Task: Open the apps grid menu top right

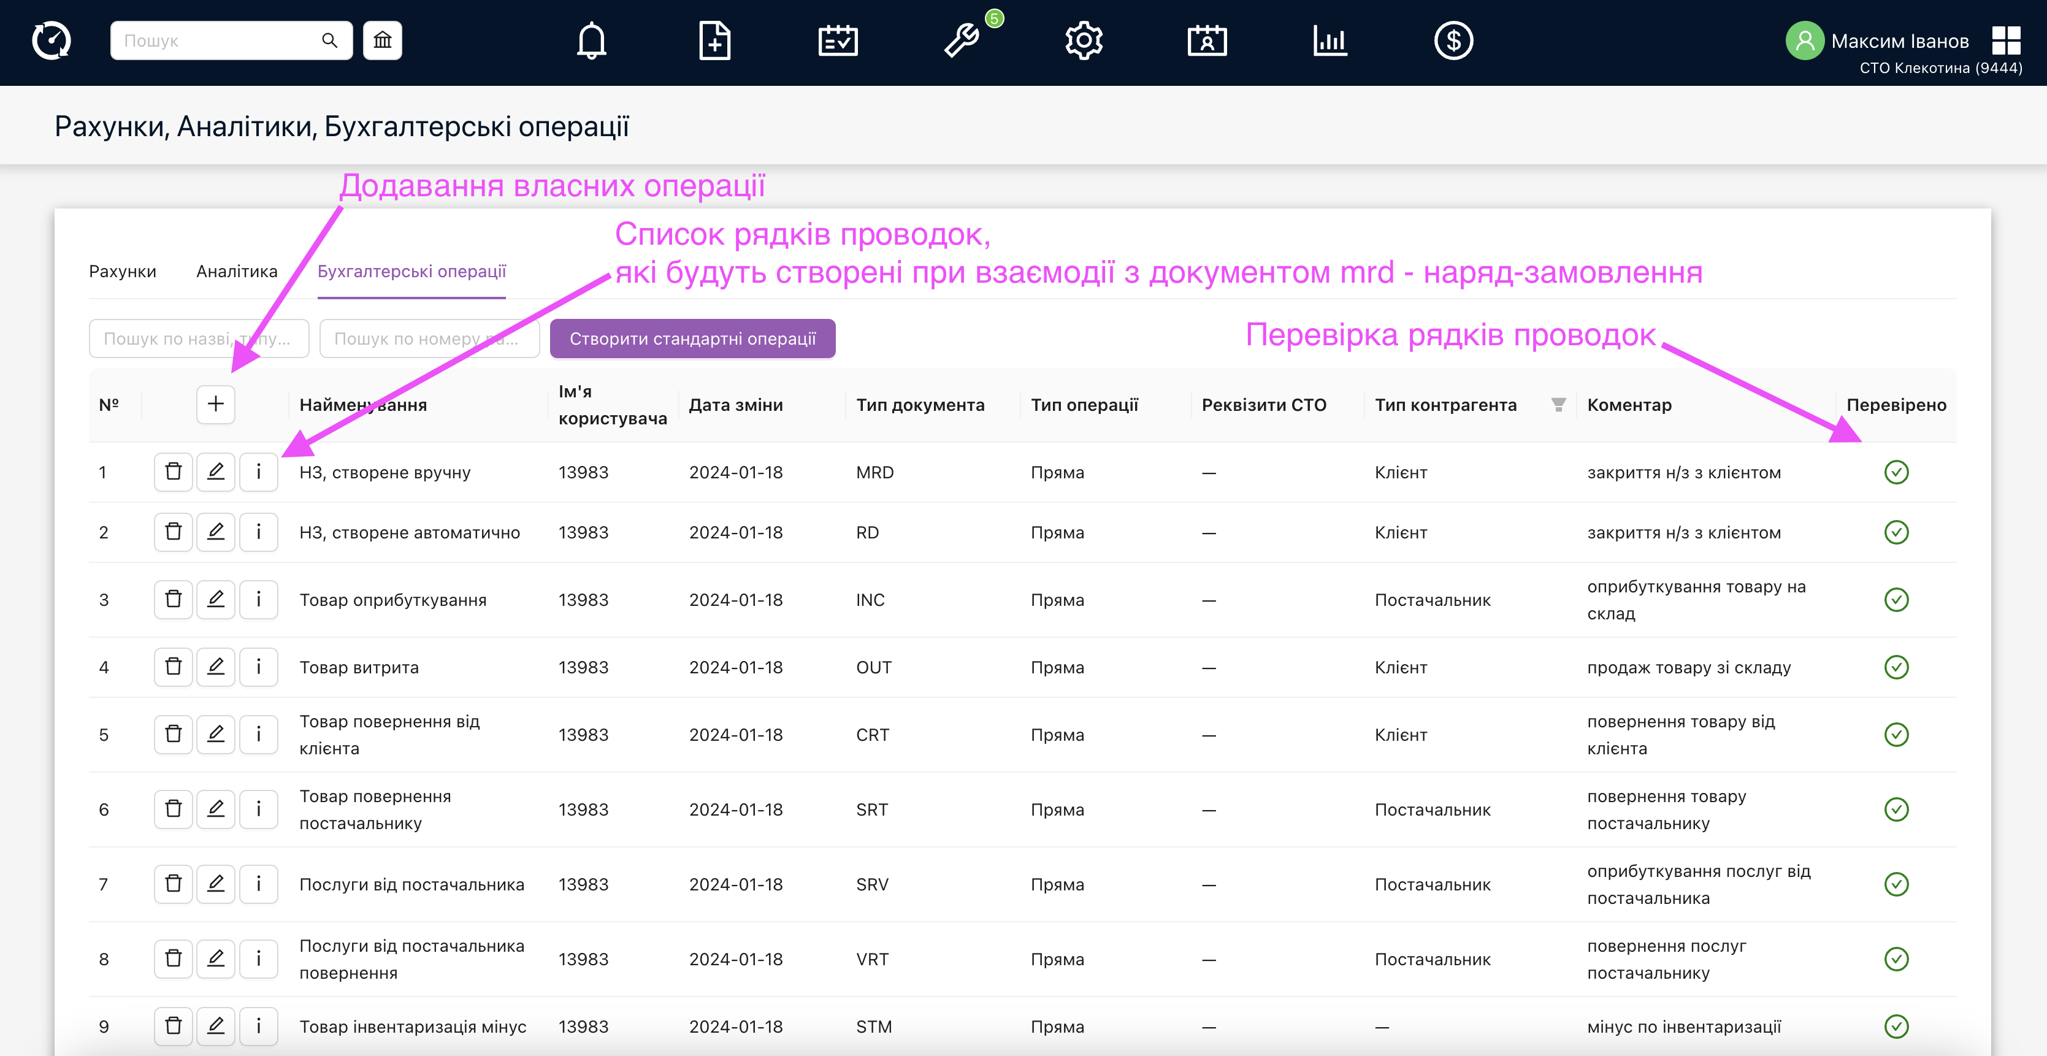Action: [x=2006, y=40]
